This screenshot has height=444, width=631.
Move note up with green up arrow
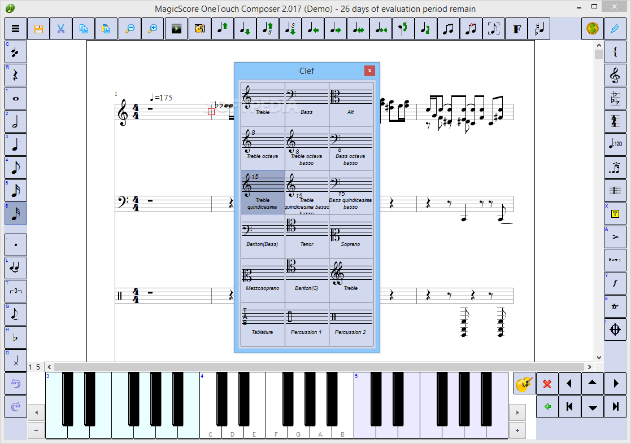222,29
